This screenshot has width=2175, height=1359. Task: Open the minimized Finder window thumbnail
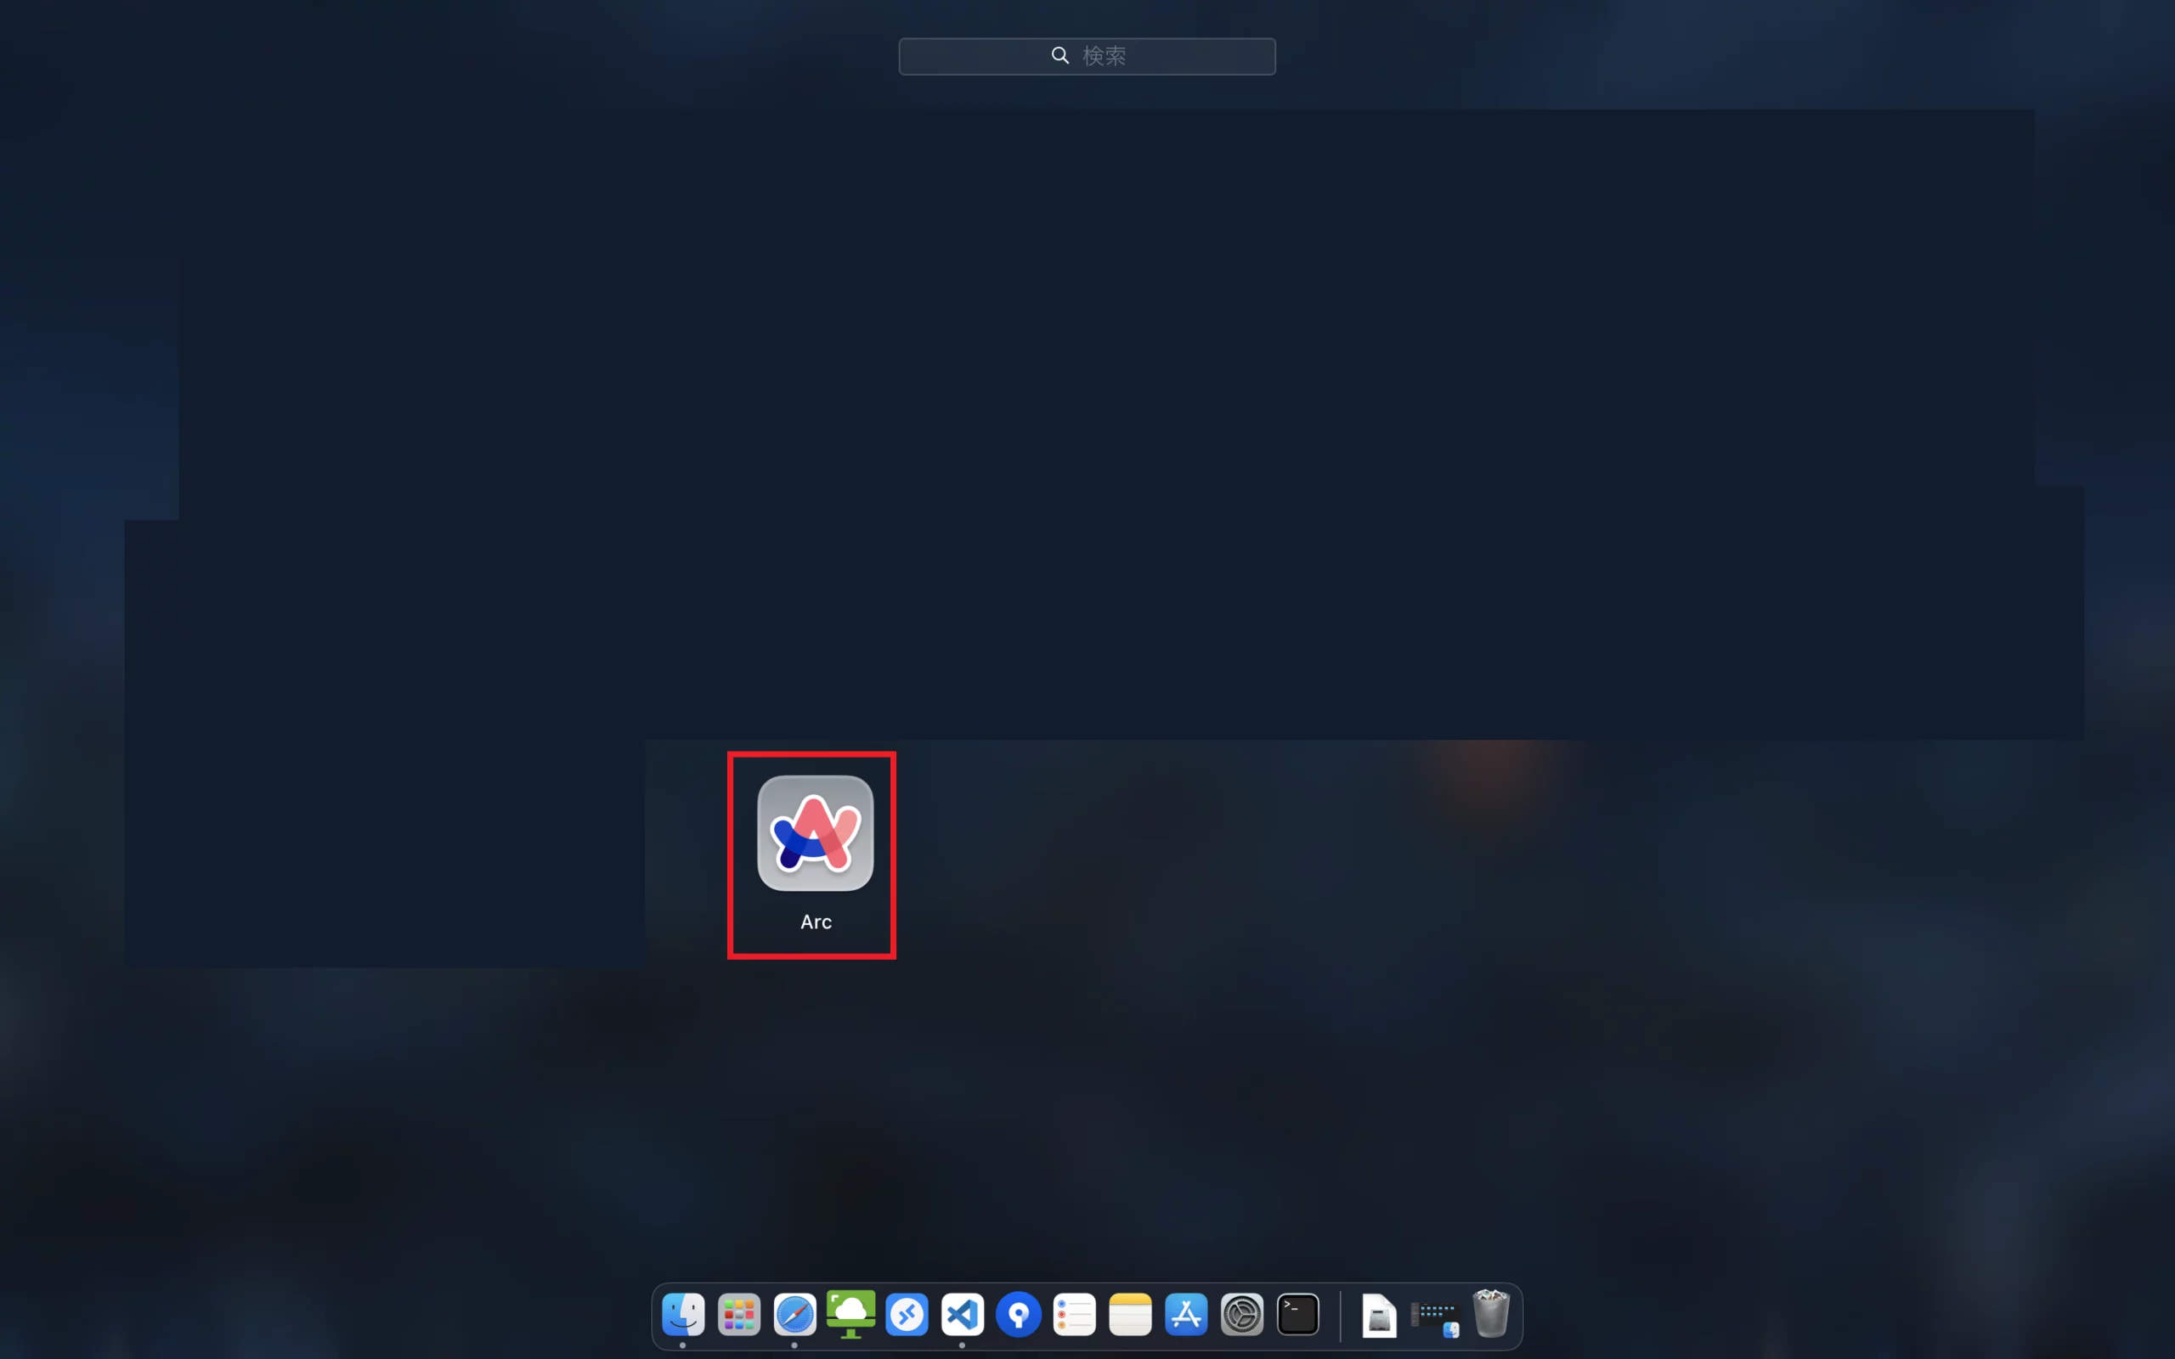pyautogui.click(x=1435, y=1317)
